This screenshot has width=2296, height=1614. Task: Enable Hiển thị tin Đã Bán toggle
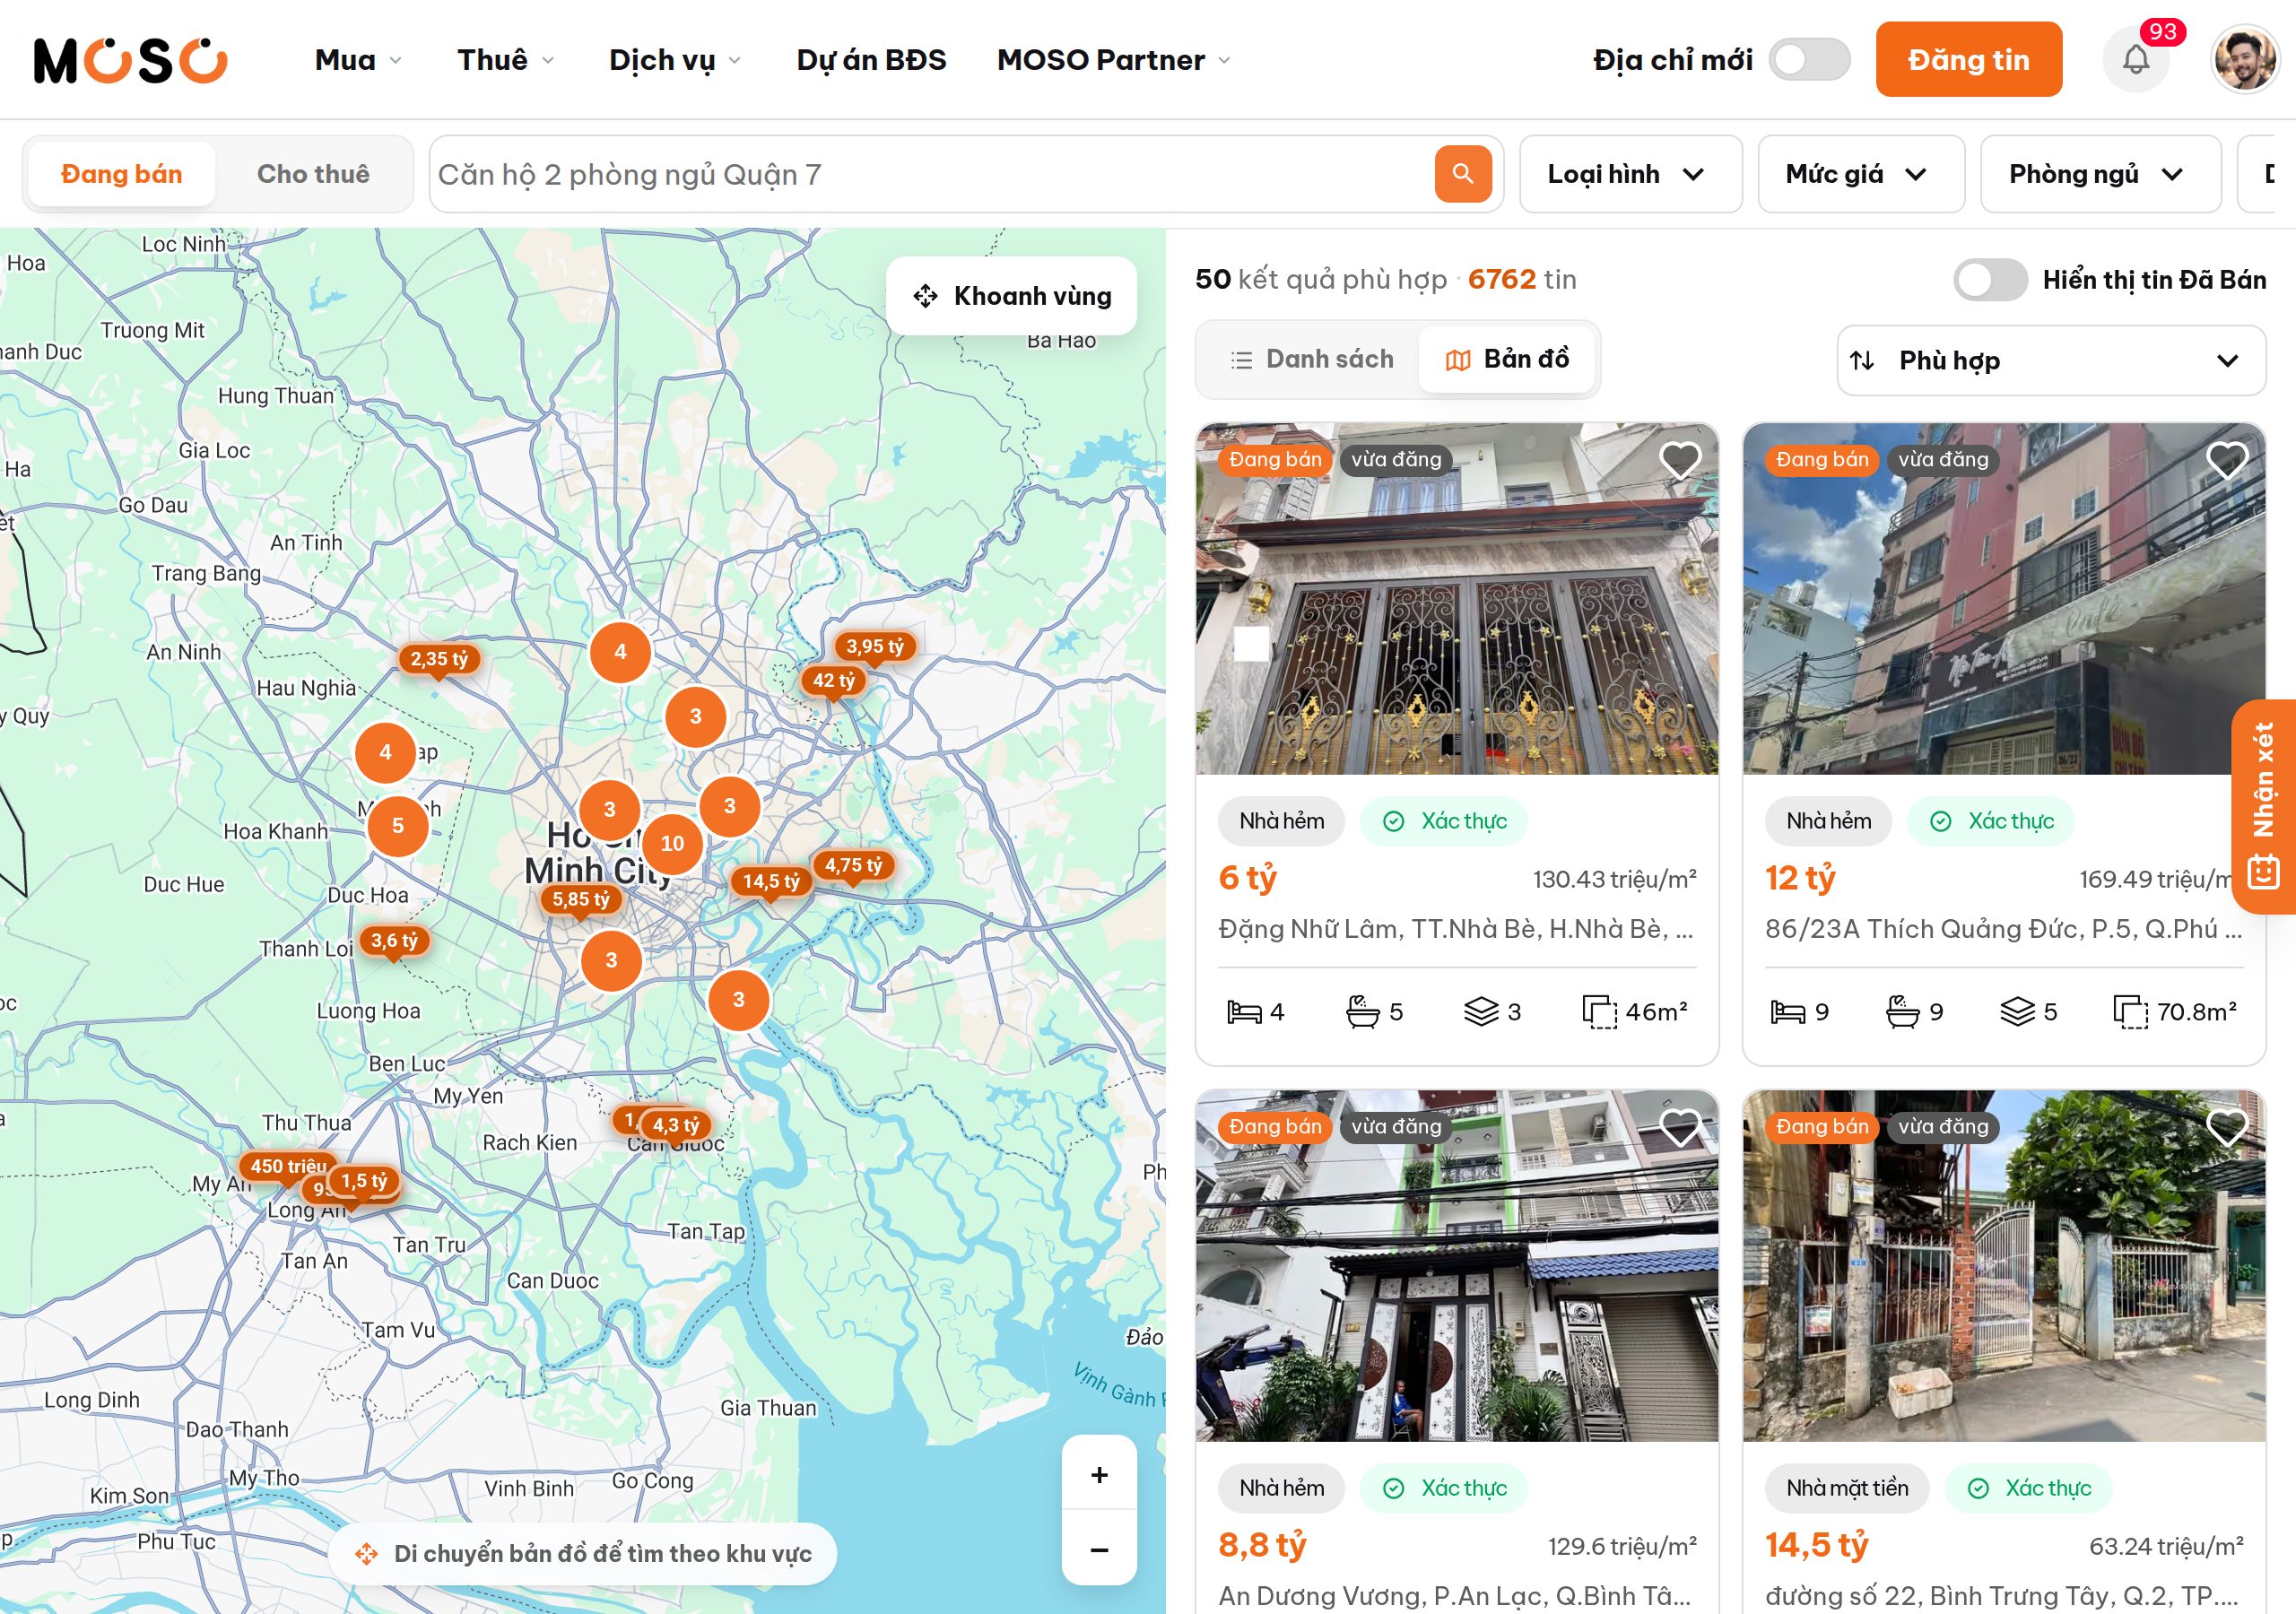[x=1990, y=280]
